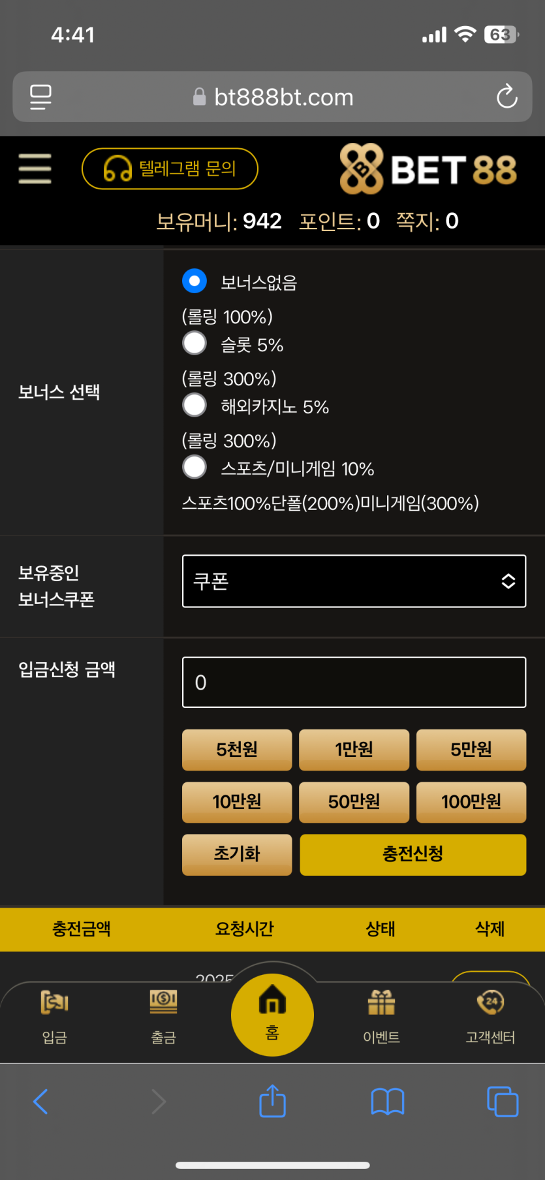This screenshot has width=545, height=1180.
Task: Open the hamburger menu icon
Action: pyautogui.click(x=35, y=168)
